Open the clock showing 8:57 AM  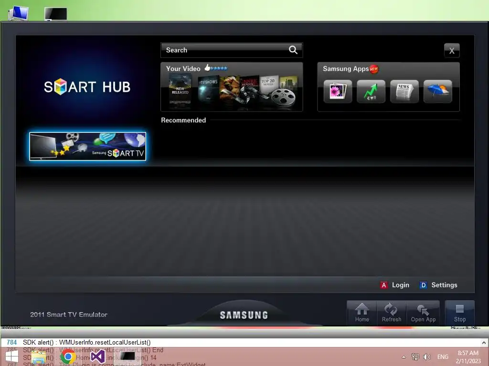[468, 357]
